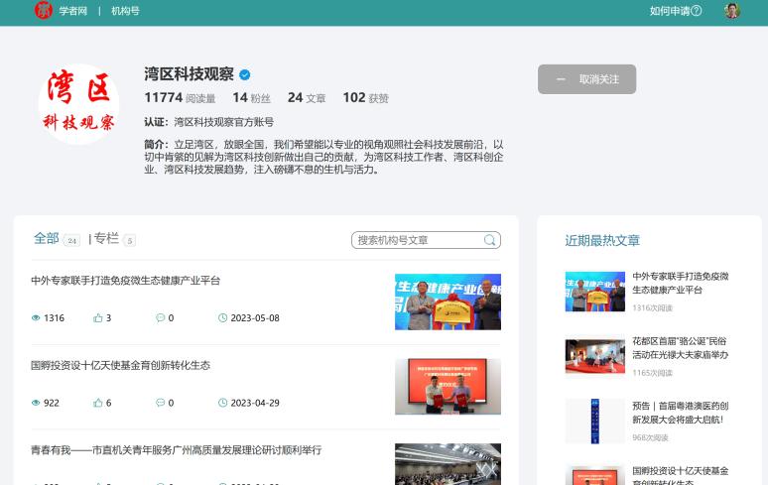Click the 11774 阅读量 statistic

180,98
